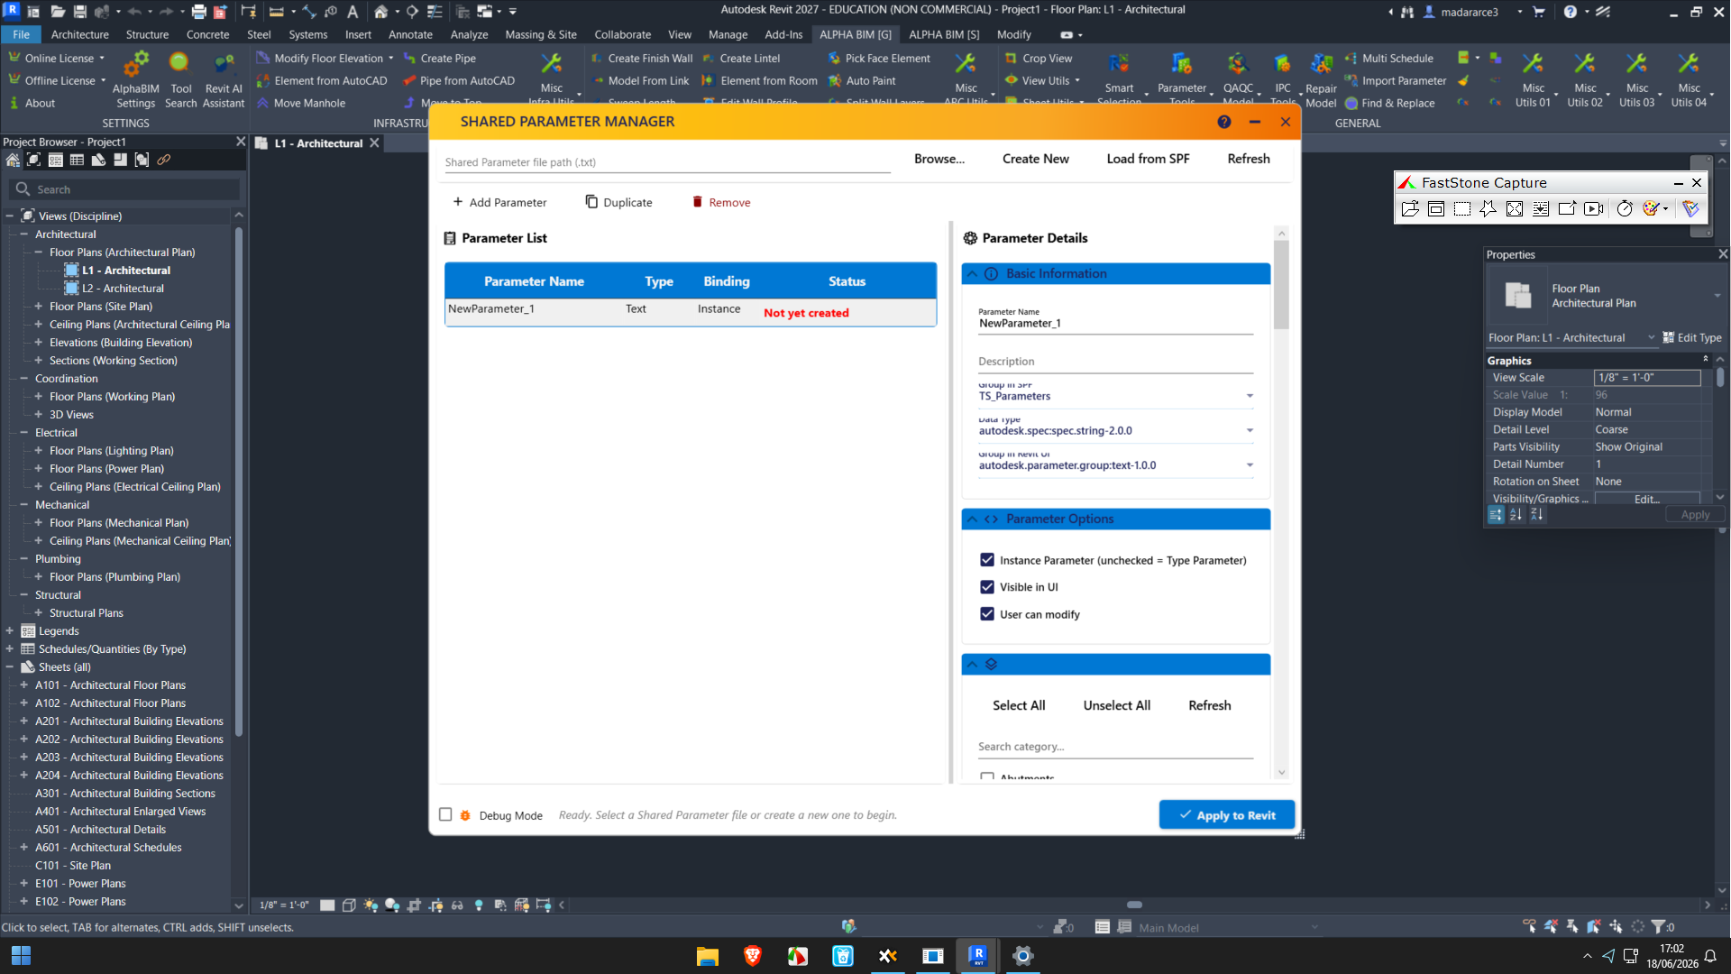The width and height of the screenshot is (1731, 974).
Task: Click NewParameter_1 row in Parameter List
Action: [691, 311]
